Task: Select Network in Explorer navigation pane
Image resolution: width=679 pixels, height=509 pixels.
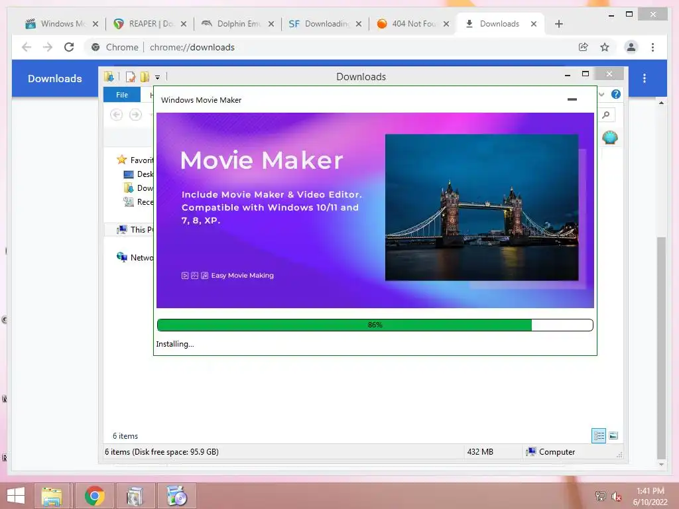Action: pyautogui.click(x=135, y=258)
